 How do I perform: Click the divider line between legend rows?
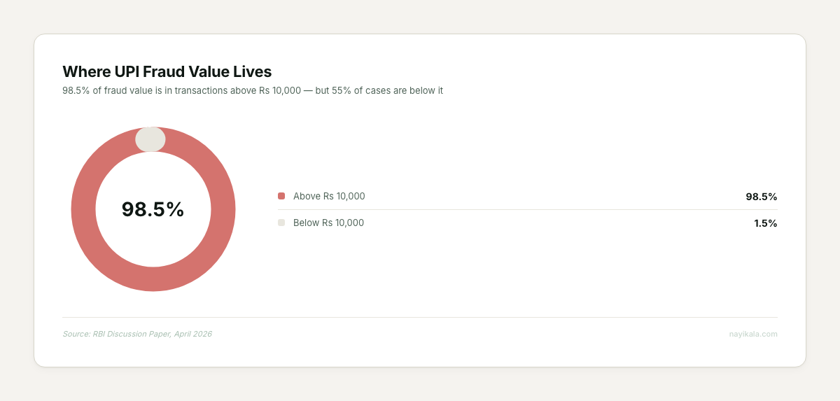(527, 209)
